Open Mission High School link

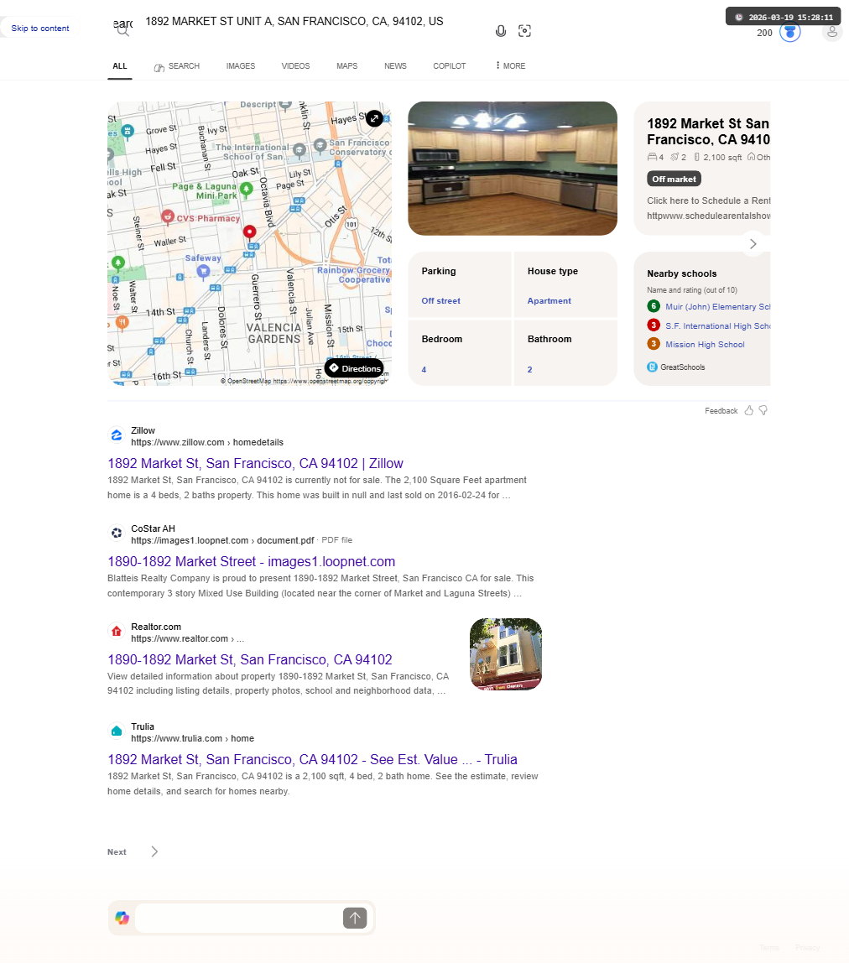705,345
